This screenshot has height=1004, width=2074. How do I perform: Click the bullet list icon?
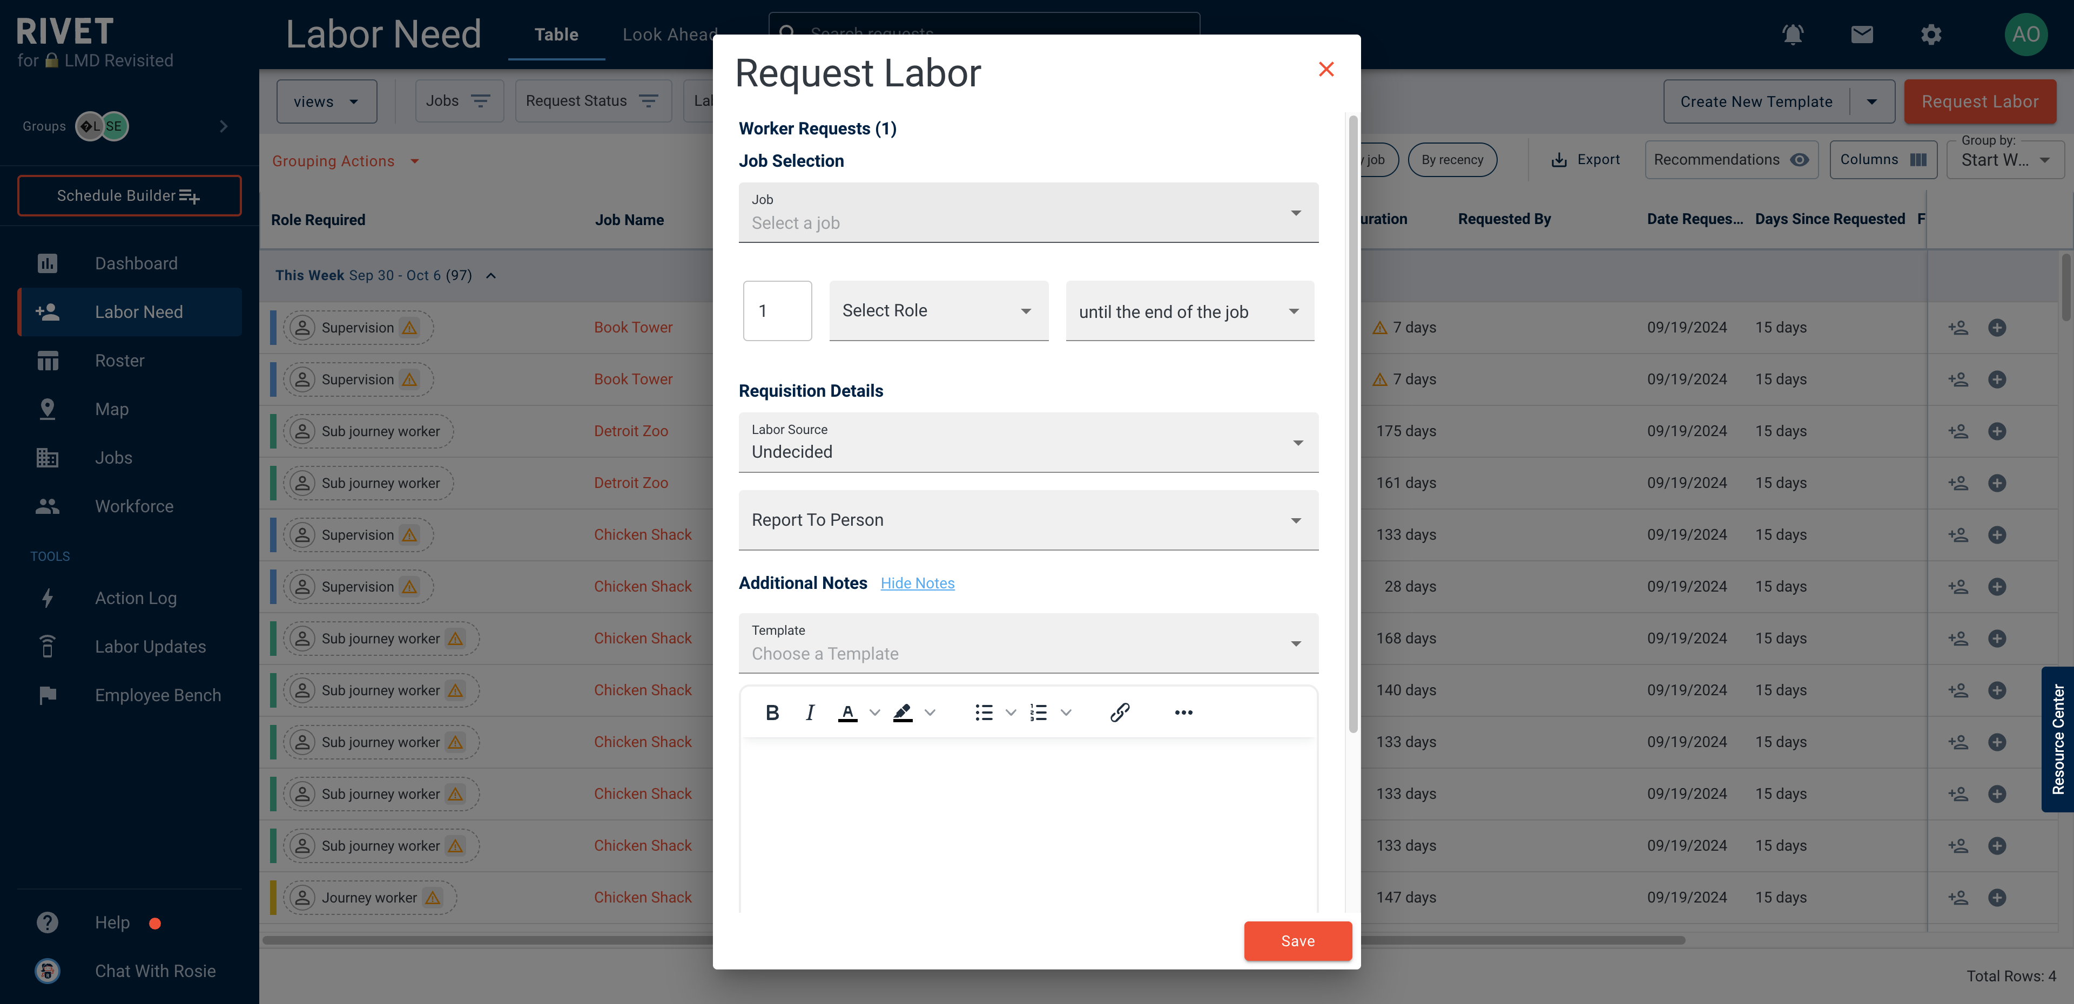(984, 711)
